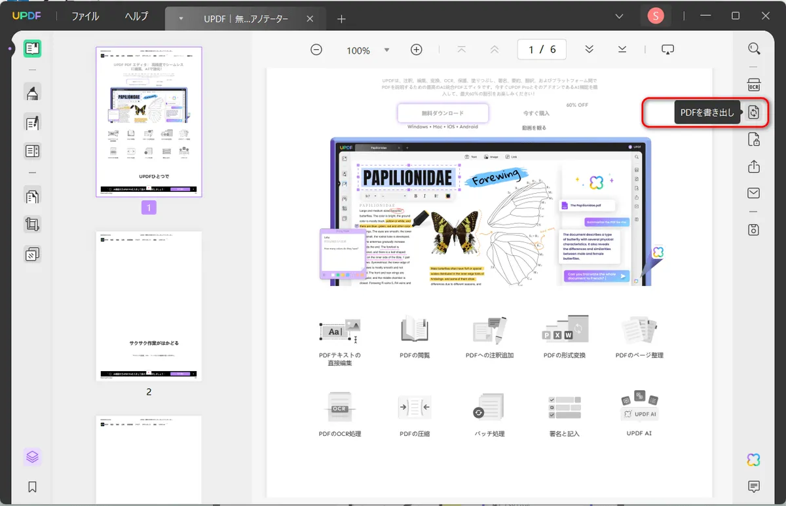The width and height of the screenshot is (786, 506).
Task: Open UPDF AI colorful icon
Action: click(x=754, y=460)
